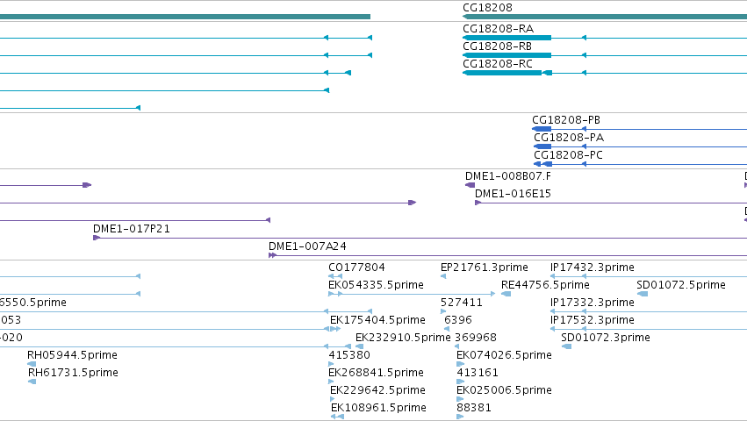Select the RE44756.5prime EST label
Image resolution: width=747 pixels, height=421 pixels.
click(545, 285)
